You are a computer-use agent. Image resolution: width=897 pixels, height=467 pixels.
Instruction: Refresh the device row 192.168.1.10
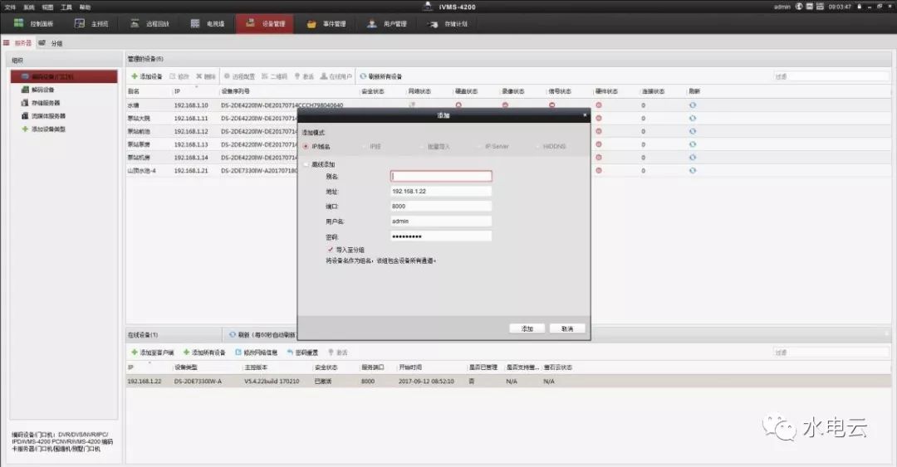click(x=693, y=105)
